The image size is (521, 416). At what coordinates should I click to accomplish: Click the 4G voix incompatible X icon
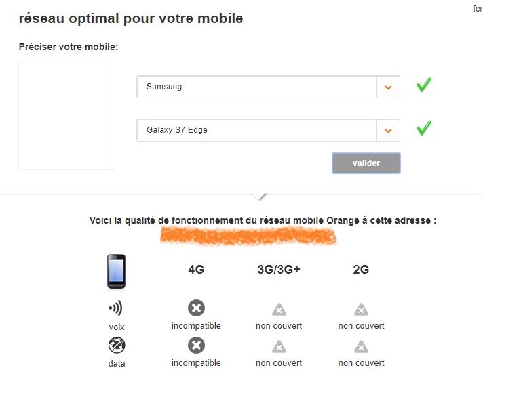tap(196, 309)
